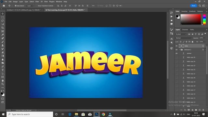Hide the Jameer layer eye icon
The height and width of the screenshot is (117, 208).
(176, 53)
